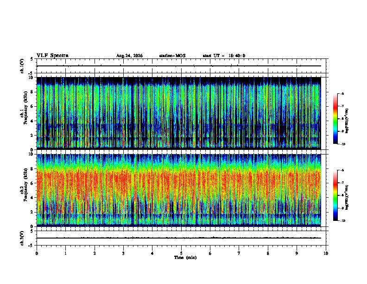
Task: Click the ch.3(V) waveform axis label
Action: point(22,238)
